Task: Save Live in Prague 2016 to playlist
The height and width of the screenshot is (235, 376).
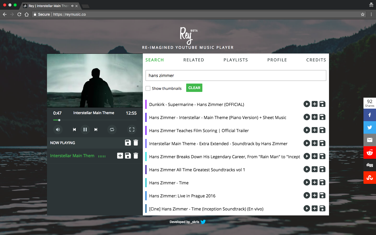Action: pos(322,196)
